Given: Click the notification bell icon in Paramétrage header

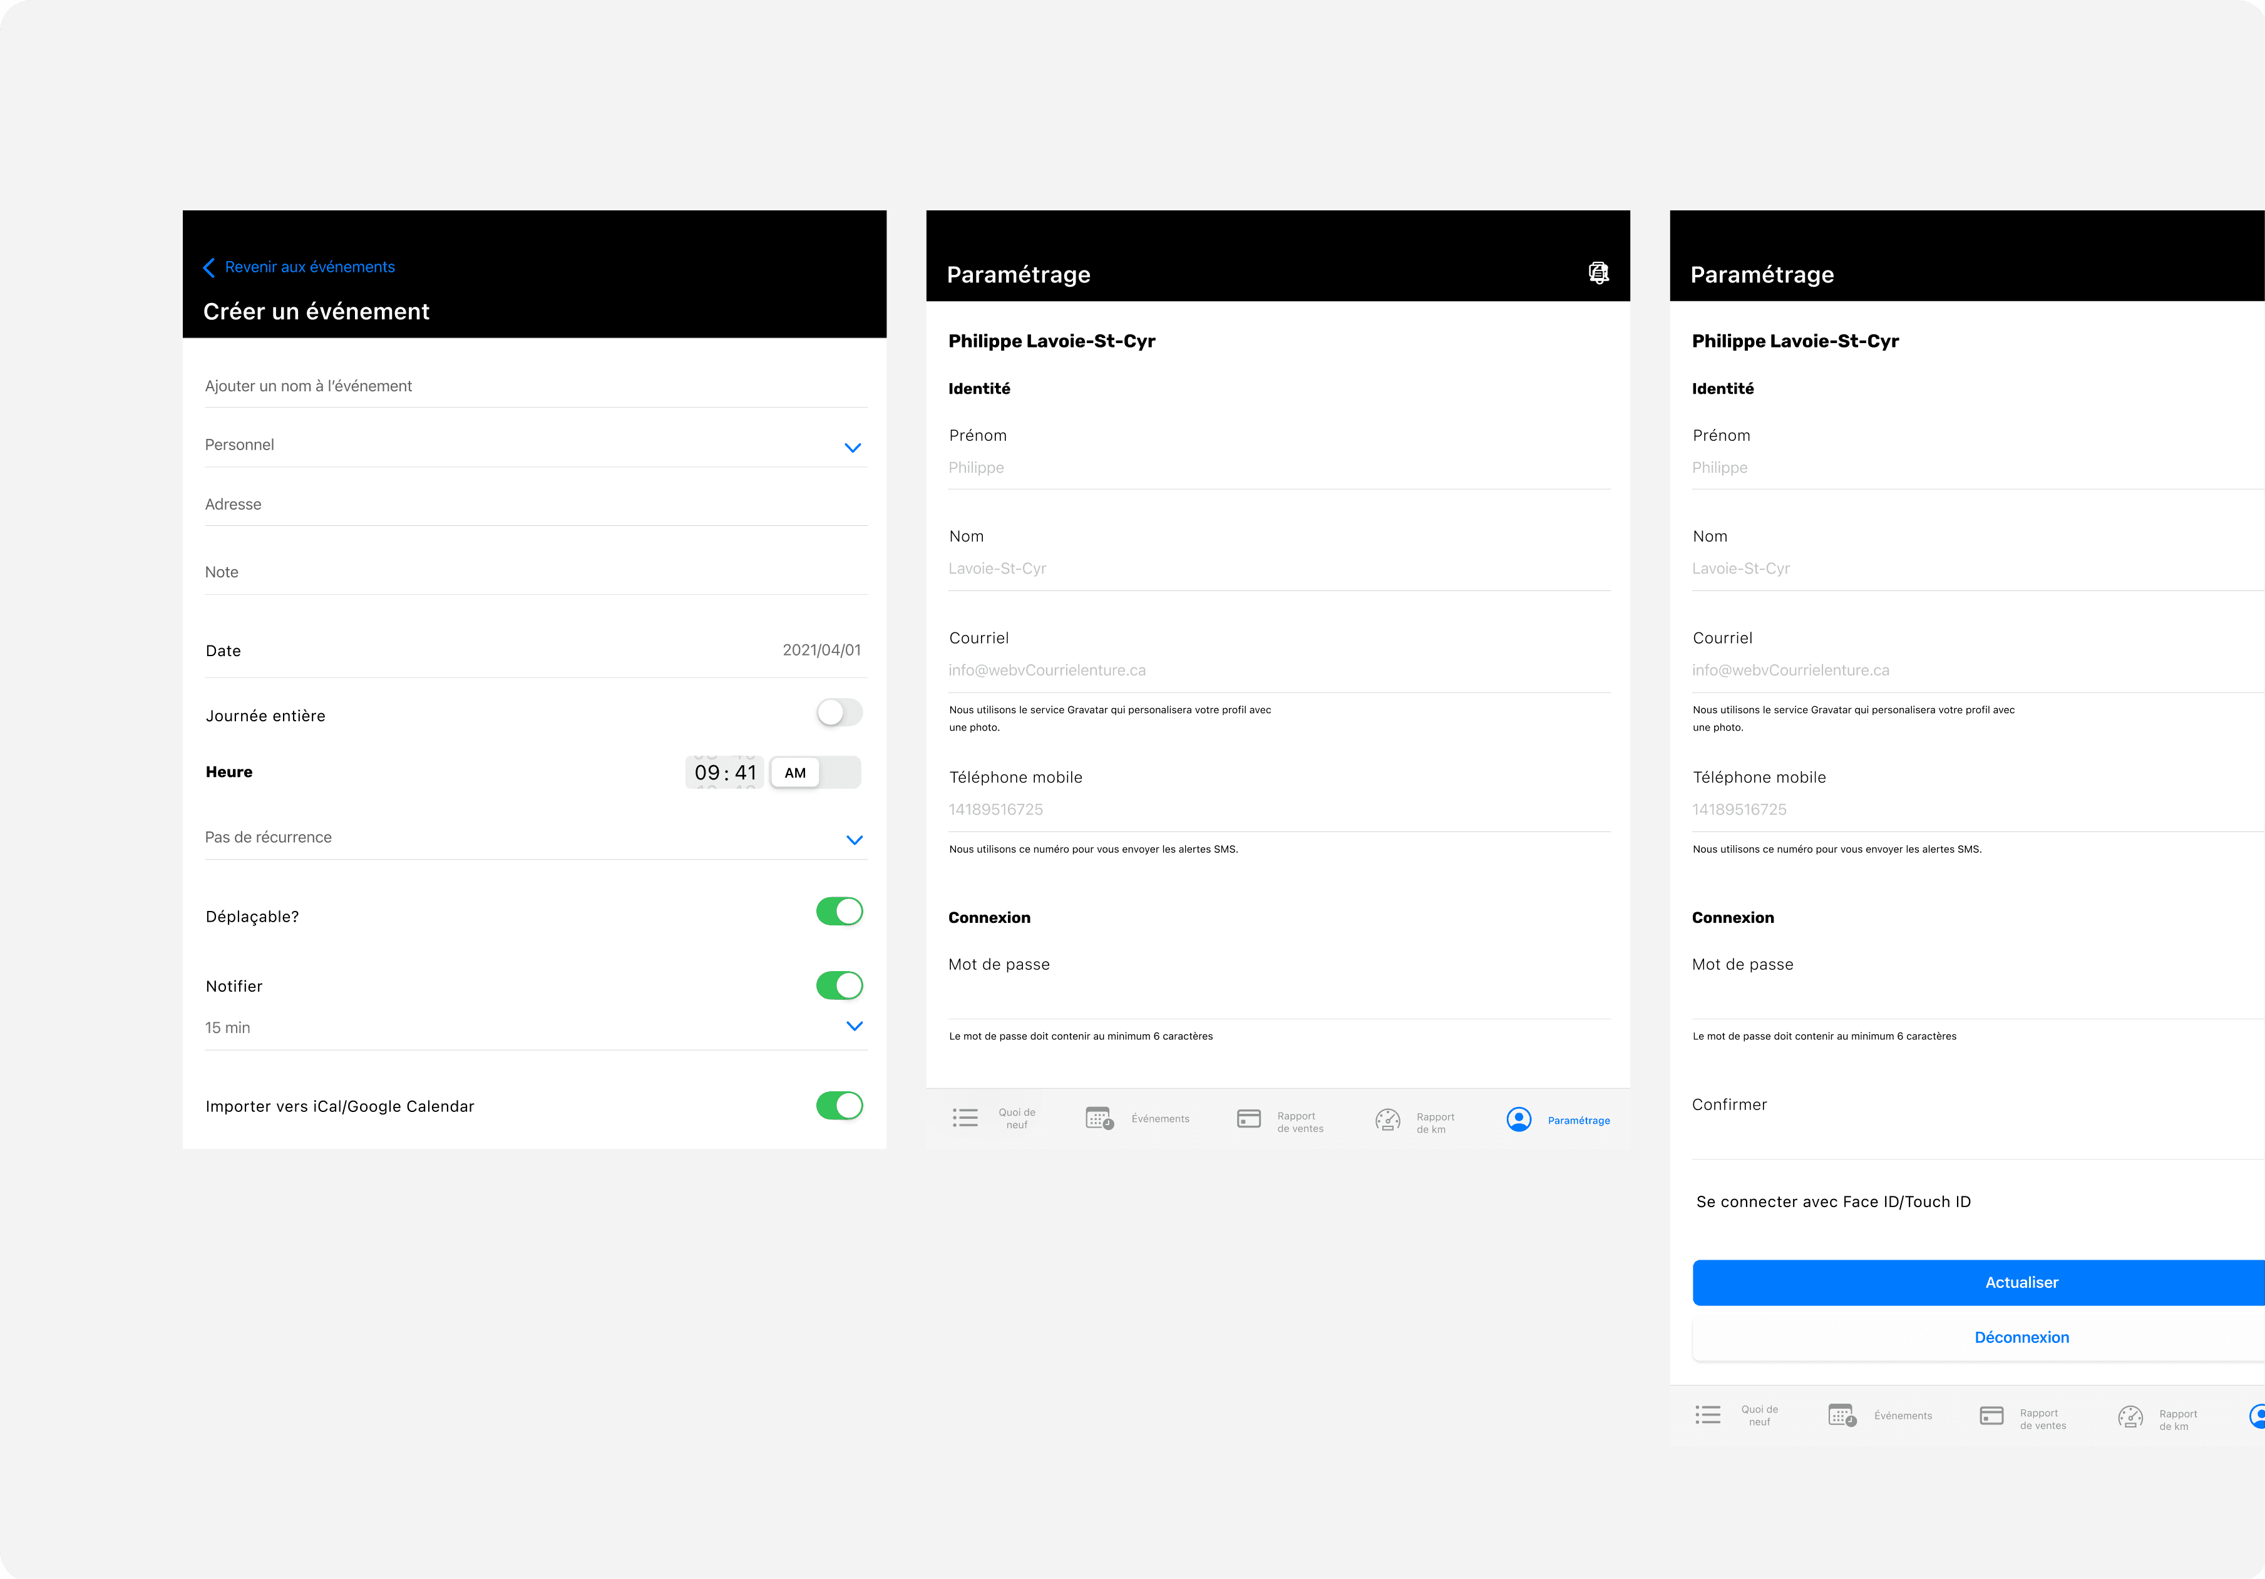Looking at the screenshot, I should click(1598, 272).
